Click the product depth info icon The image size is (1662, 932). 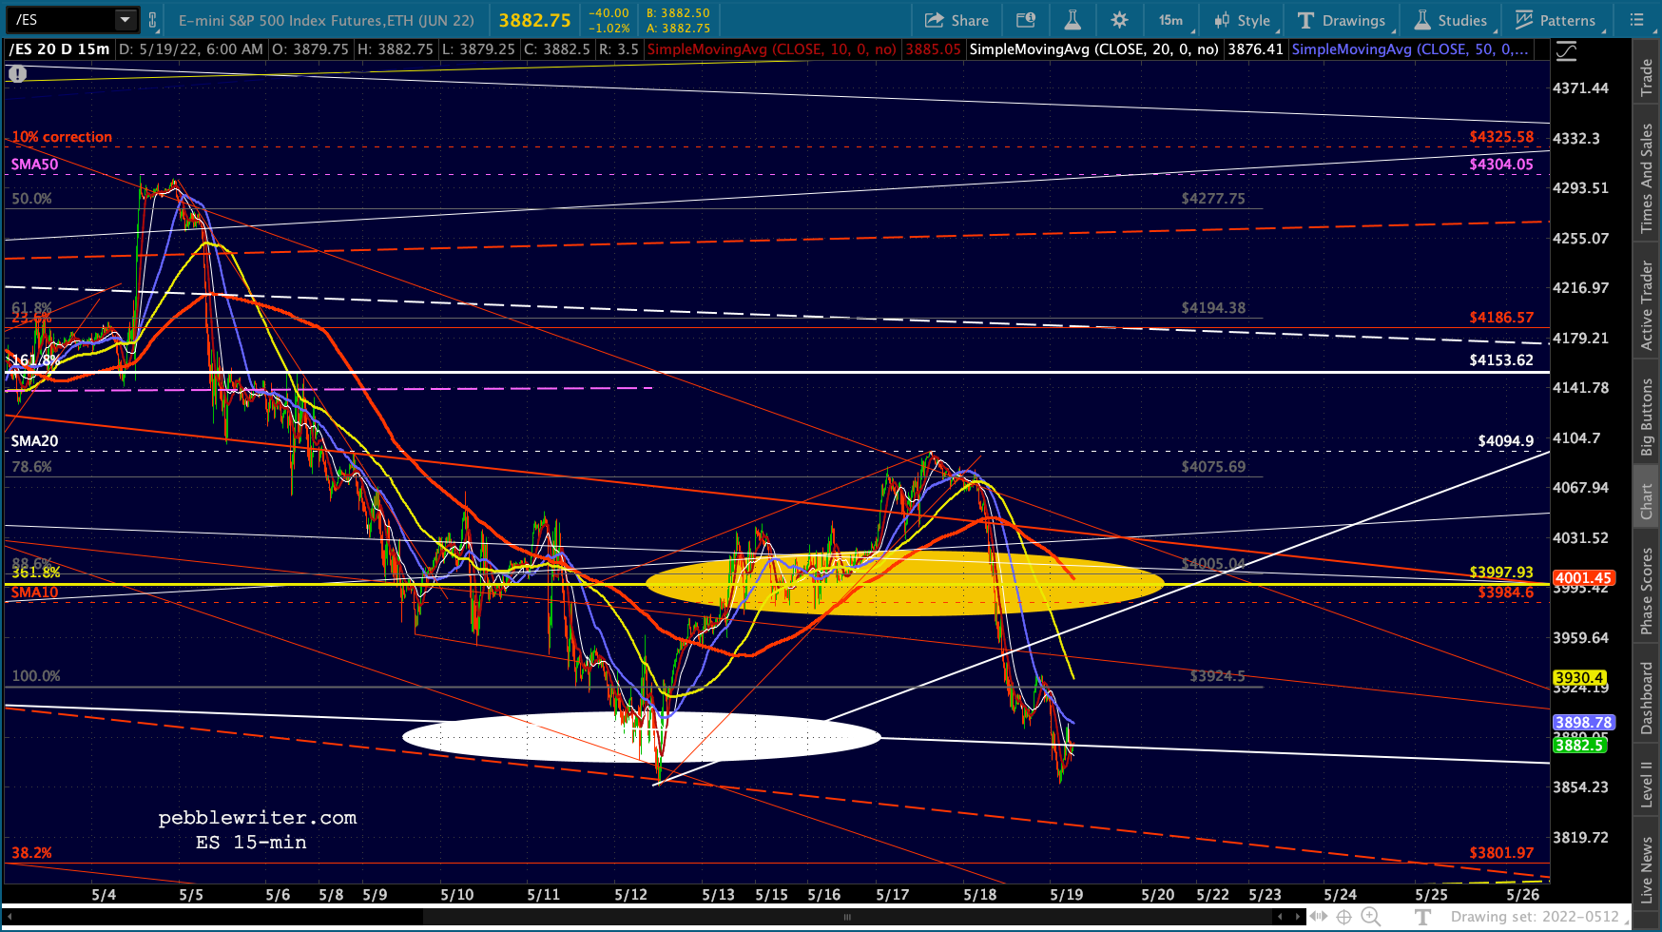[1025, 20]
